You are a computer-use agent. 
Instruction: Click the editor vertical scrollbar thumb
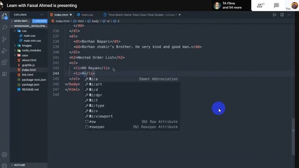(293, 137)
